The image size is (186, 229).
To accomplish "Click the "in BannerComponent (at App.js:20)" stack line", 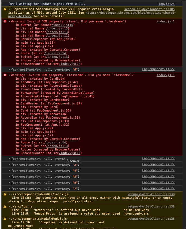I will click(x=45, y=39).
